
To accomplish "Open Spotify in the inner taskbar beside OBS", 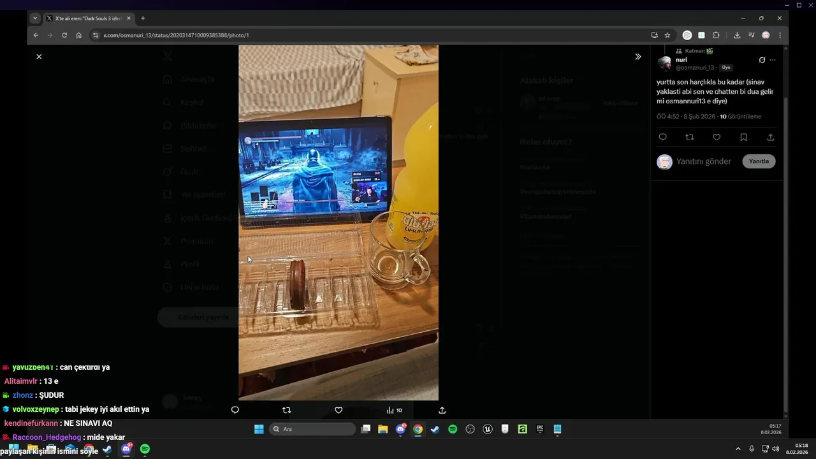I will pyautogui.click(x=453, y=429).
